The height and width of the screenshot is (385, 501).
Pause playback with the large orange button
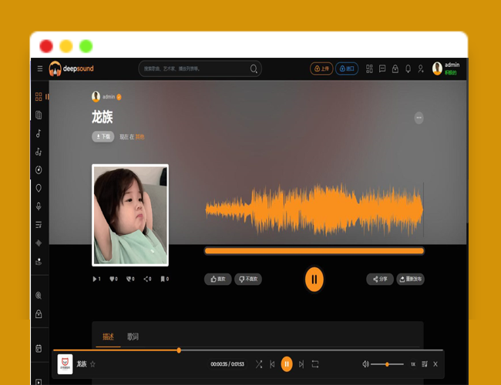(x=314, y=279)
